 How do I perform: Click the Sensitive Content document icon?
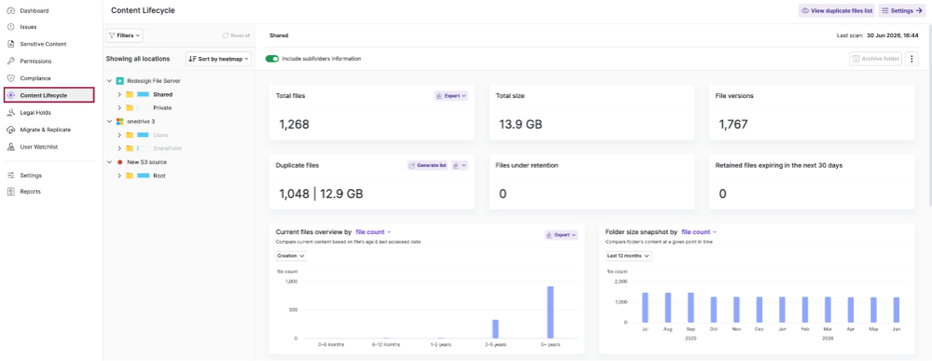10,44
